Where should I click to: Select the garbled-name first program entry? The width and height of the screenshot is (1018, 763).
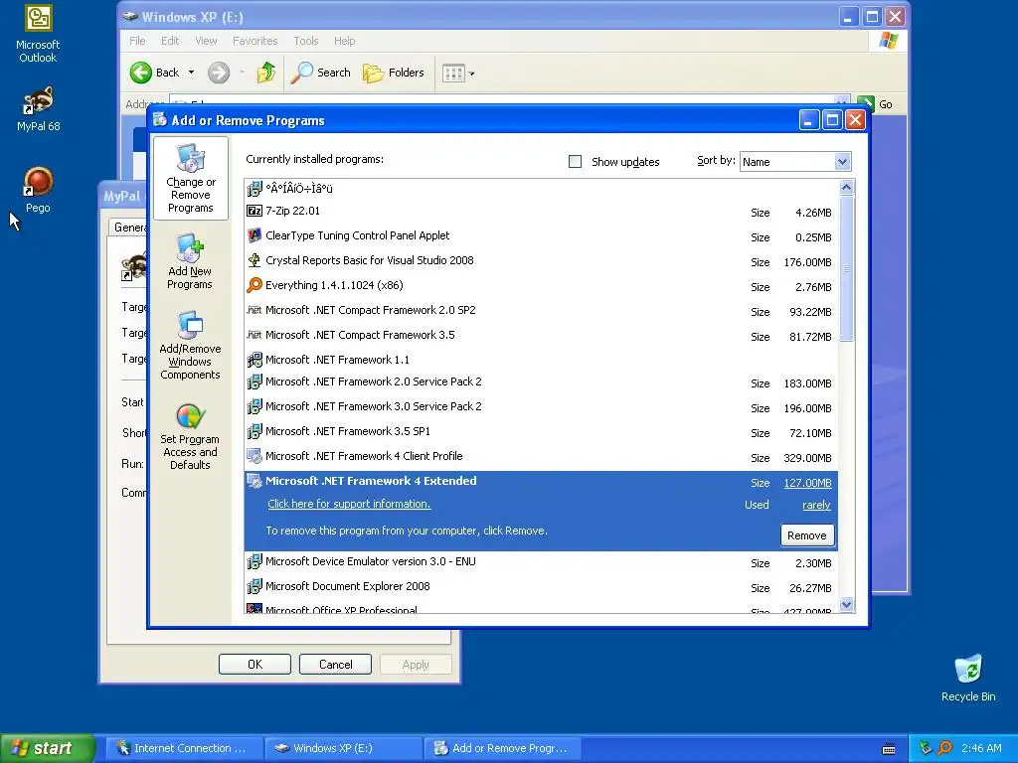(x=541, y=189)
